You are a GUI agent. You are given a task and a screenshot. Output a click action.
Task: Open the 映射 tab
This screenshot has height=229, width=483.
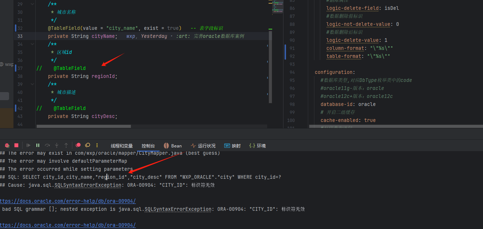click(x=233, y=146)
